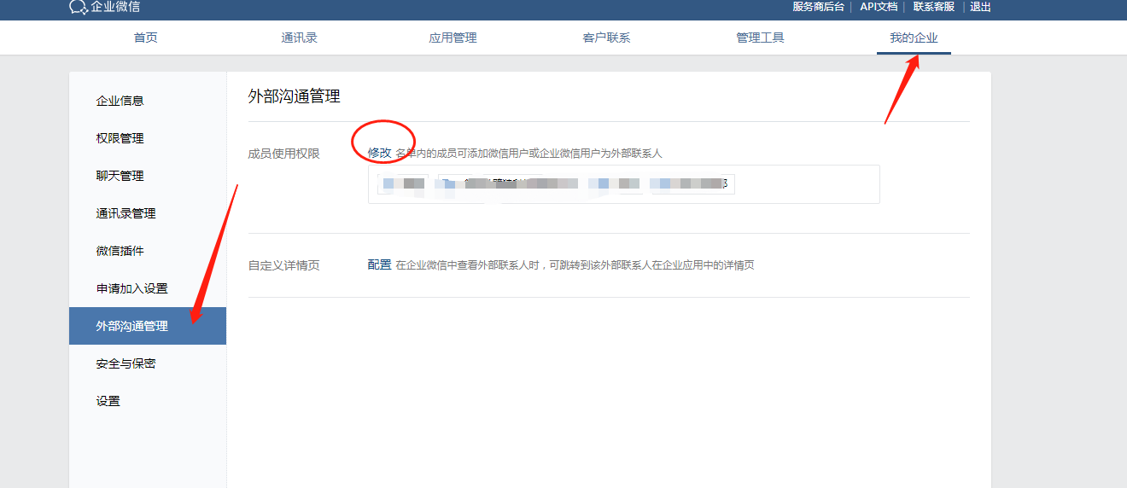This screenshot has width=1127, height=488.
Task: Go to 首页 tab
Action: click(146, 38)
